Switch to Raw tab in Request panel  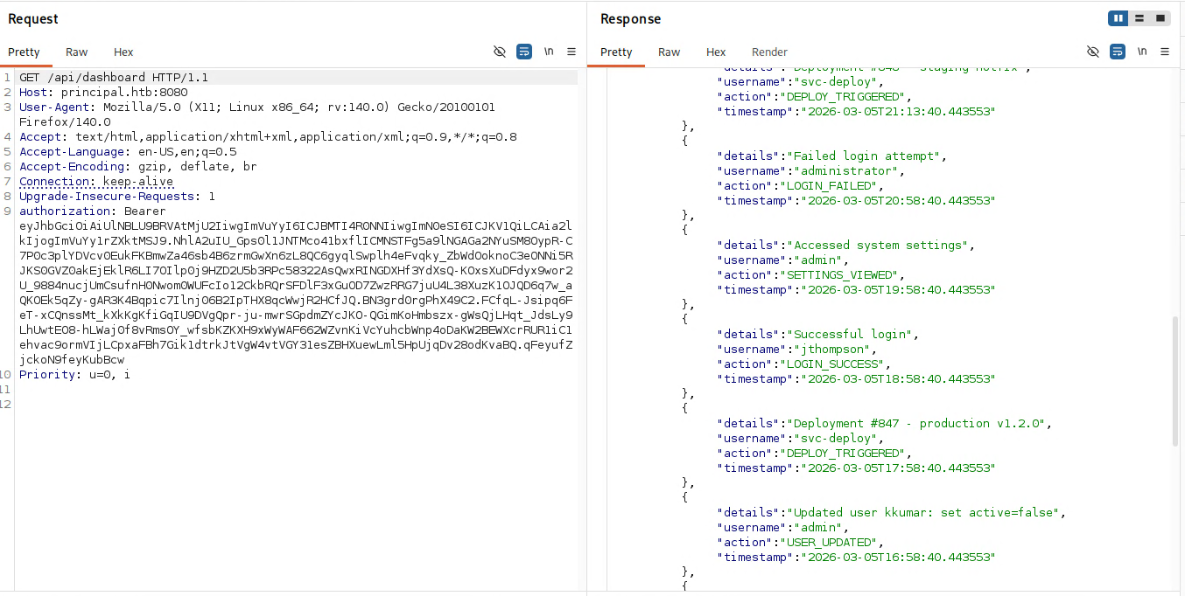pos(77,52)
